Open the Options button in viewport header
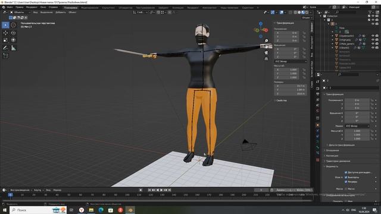381x214 pixels. coord(307,18)
